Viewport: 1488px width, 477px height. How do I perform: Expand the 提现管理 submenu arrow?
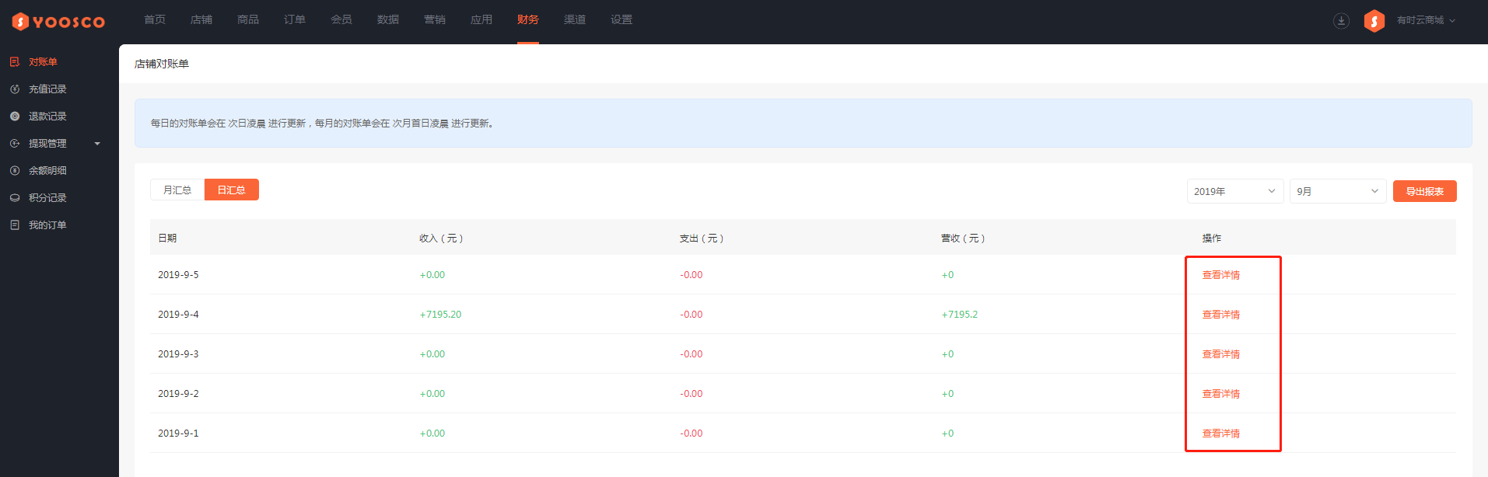pos(97,144)
